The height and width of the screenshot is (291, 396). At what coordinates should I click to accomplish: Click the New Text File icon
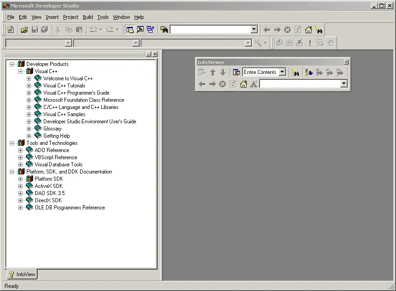(10, 30)
